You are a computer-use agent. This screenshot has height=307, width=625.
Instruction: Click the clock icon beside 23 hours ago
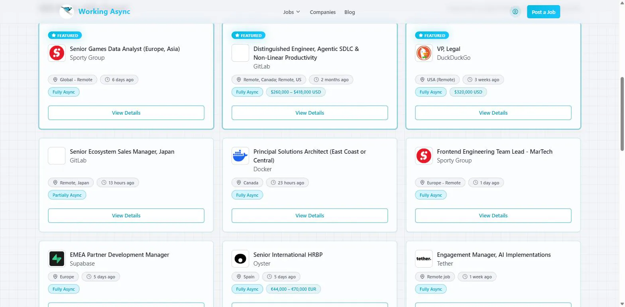coord(273,183)
